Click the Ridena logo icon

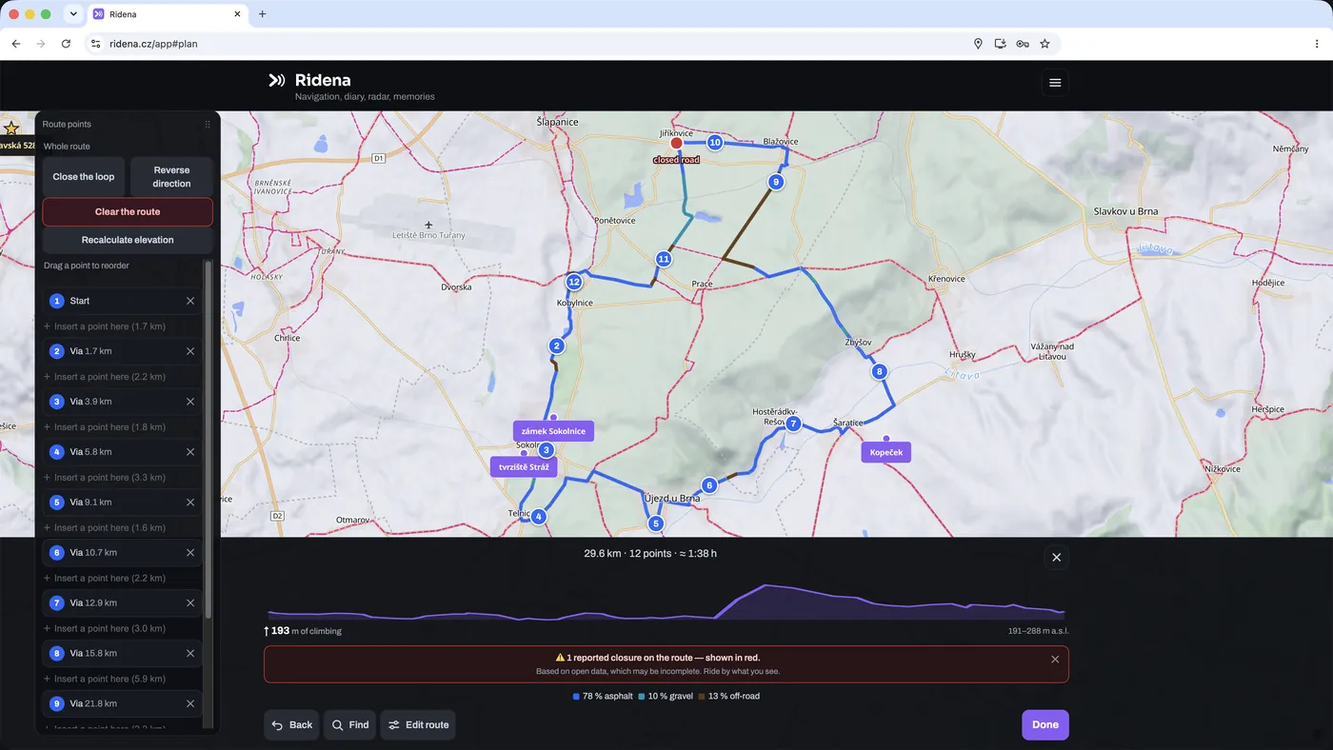(277, 81)
